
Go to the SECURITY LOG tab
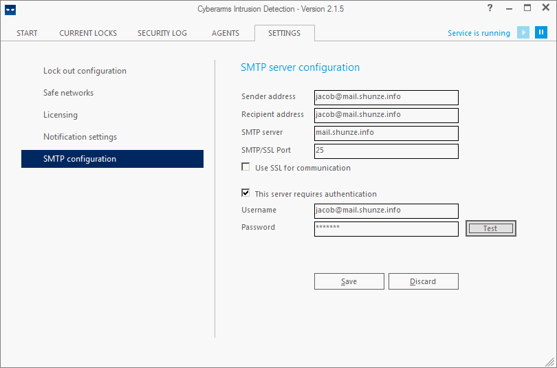pyautogui.click(x=162, y=33)
